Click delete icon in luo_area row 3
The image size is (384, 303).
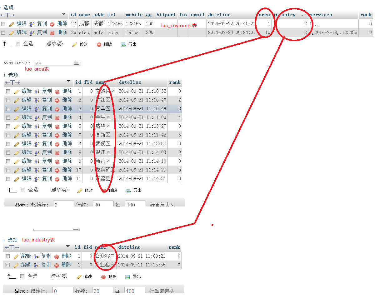coord(57,109)
